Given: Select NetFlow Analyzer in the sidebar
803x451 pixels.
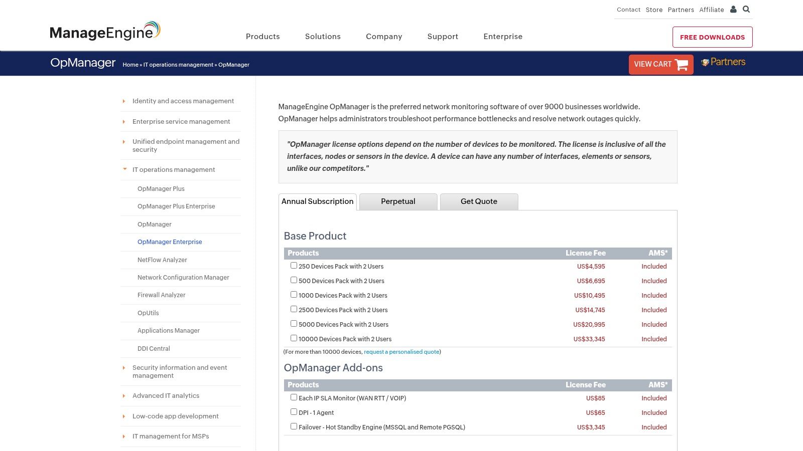Looking at the screenshot, I should (162, 260).
